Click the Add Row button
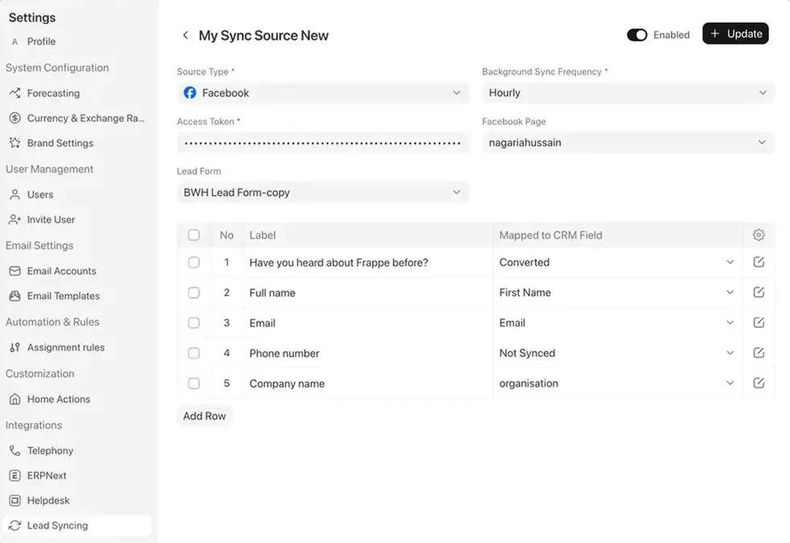Screen dimensions: 790x543 pos(204,416)
